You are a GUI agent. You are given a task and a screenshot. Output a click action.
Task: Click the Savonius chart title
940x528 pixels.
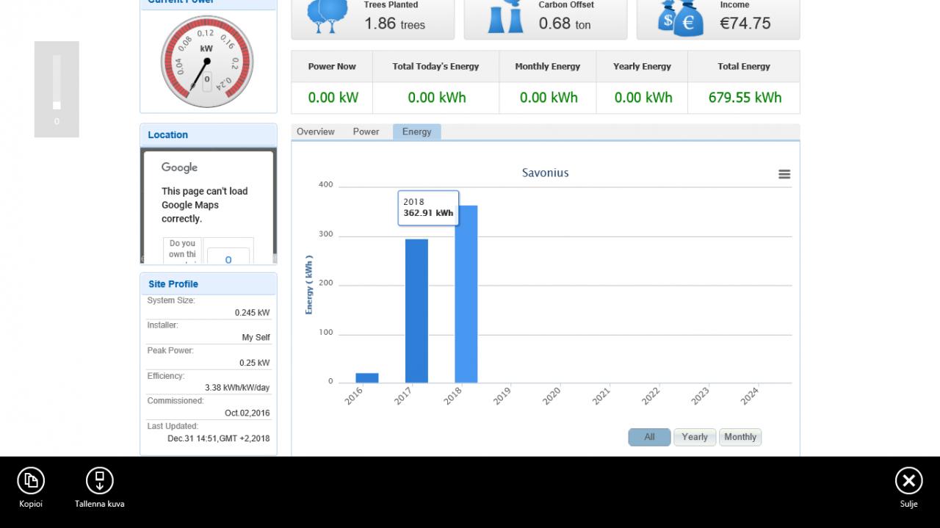[546, 173]
